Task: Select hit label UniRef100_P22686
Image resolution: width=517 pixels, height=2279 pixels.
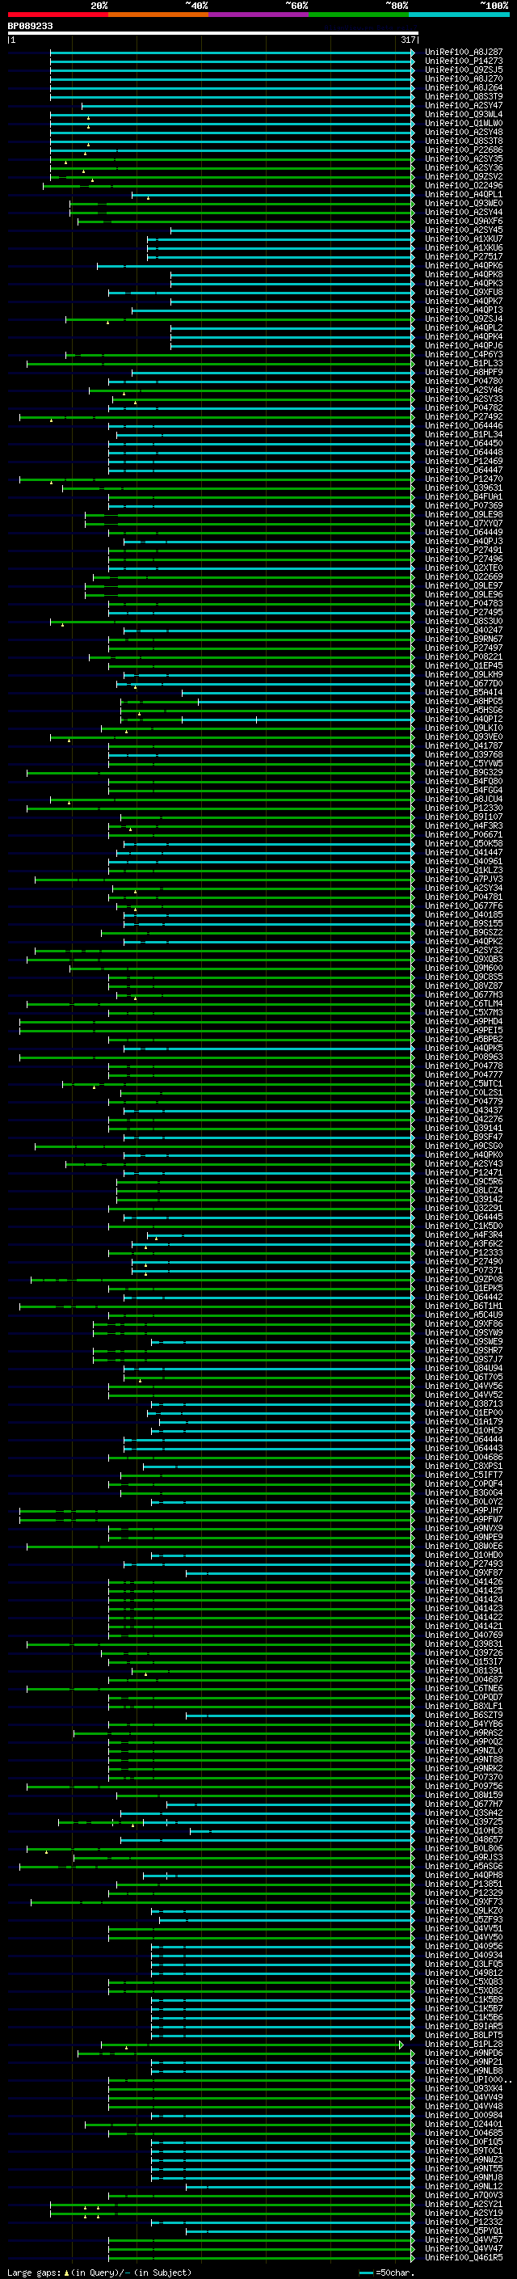Action: (x=463, y=150)
